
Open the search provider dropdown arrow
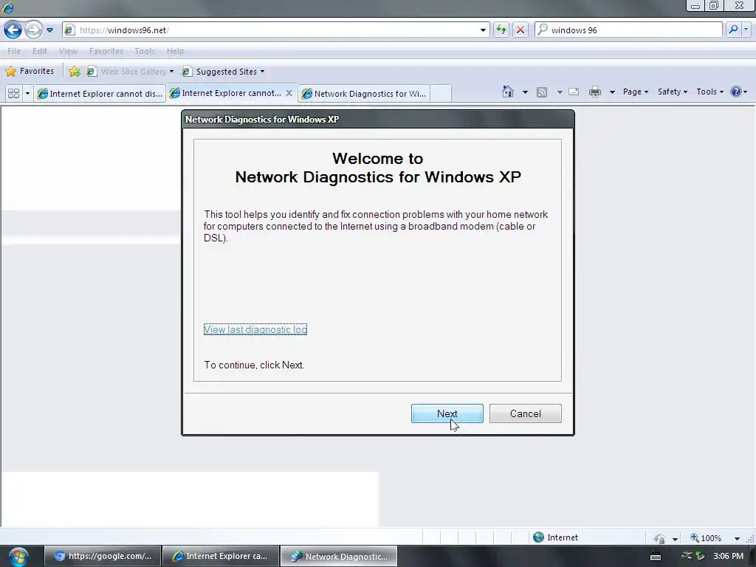(x=746, y=30)
